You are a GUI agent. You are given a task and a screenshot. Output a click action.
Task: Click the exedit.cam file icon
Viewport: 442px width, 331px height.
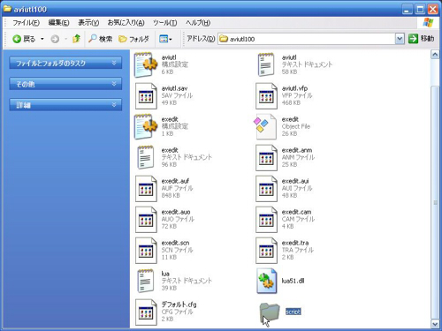tap(266, 220)
